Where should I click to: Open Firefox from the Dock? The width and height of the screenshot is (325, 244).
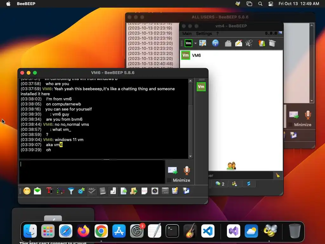(x=83, y=231)
